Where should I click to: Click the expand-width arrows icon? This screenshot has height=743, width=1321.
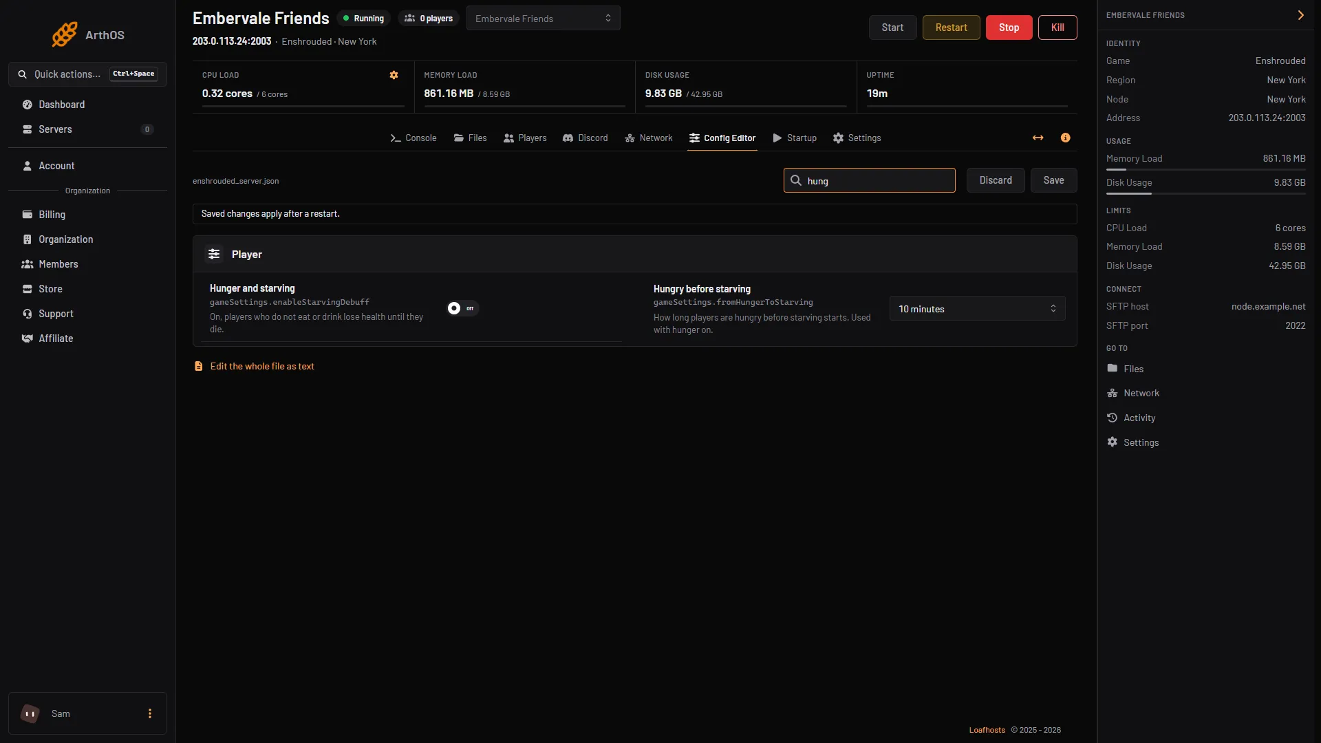[x=1038, y=138]
